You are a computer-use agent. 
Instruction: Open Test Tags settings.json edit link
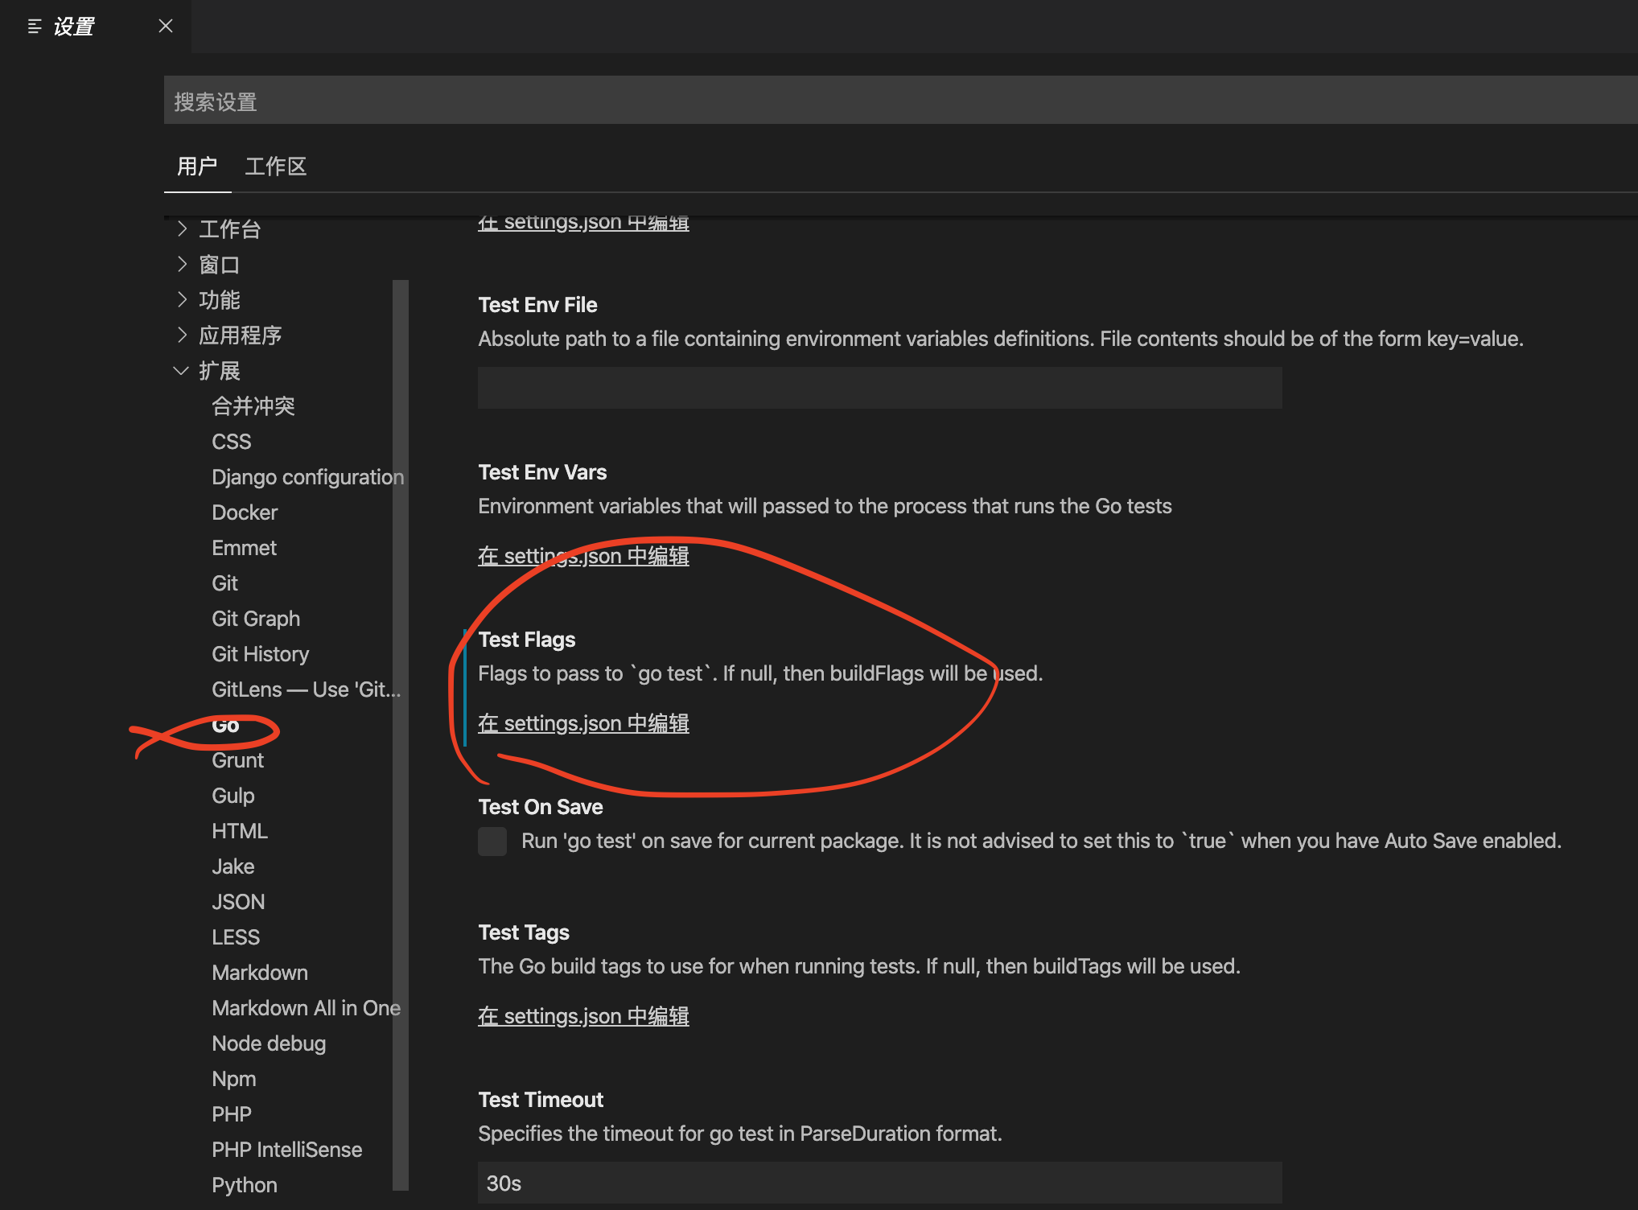pos(583,1016)
